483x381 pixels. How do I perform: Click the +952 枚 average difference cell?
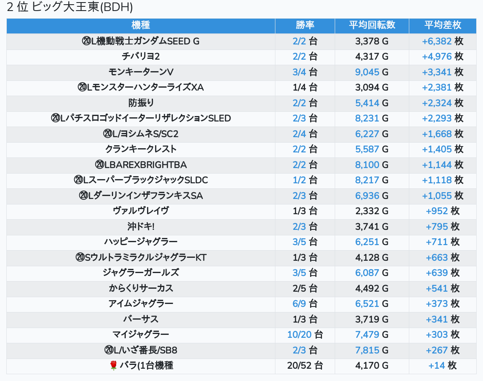tap(443, 211)
